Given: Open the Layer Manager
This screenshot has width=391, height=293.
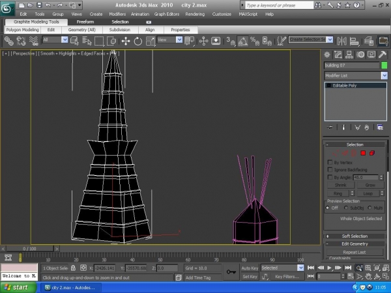Looking at the screenshot, I should tap(369, 41).
